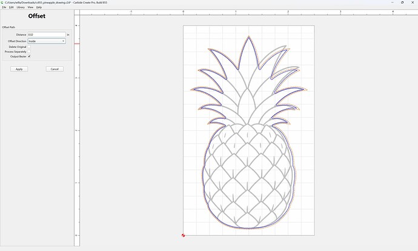418x251 pixels.
Task: Open the Help menu
Action: [x=39, y=7]
